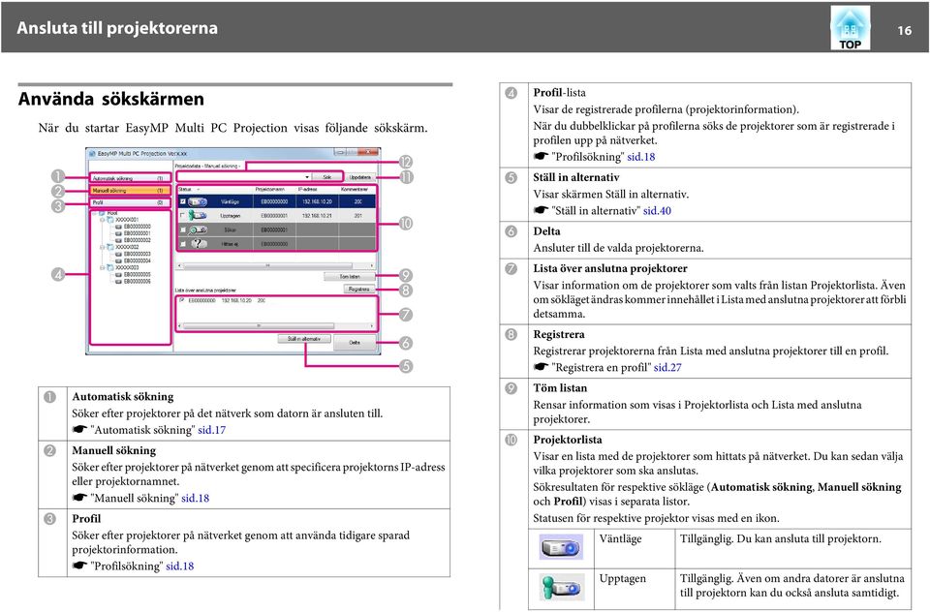Select XXXXX002 folder label in tree
The width and height of the screenshot is (930, 612).
127,247
